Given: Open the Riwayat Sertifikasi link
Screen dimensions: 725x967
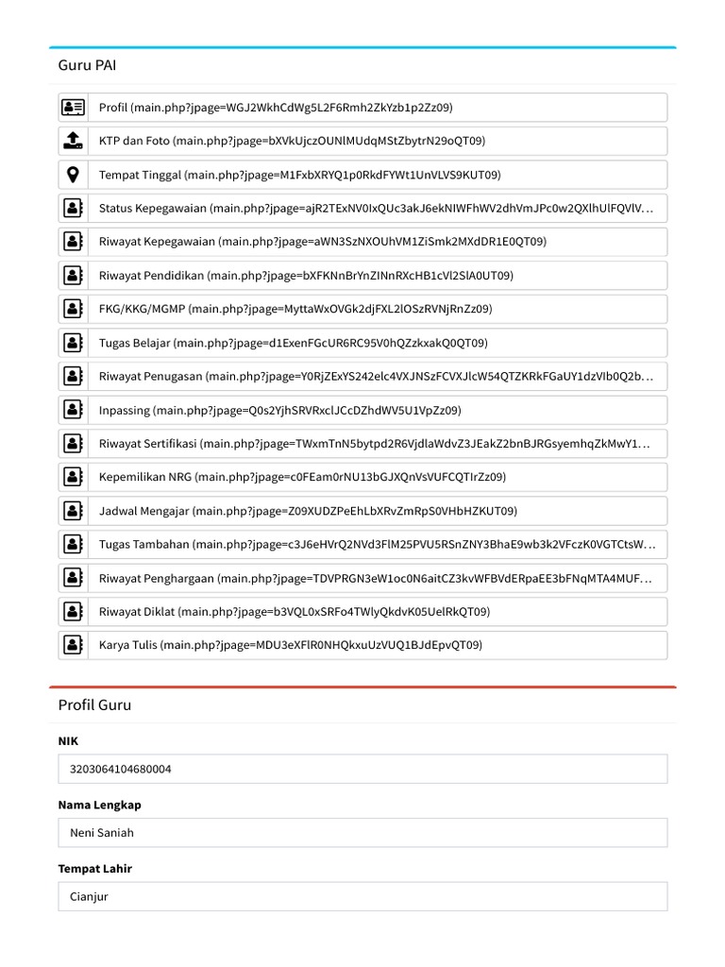Looking at the screenshot, I should [x=376, y=443].
